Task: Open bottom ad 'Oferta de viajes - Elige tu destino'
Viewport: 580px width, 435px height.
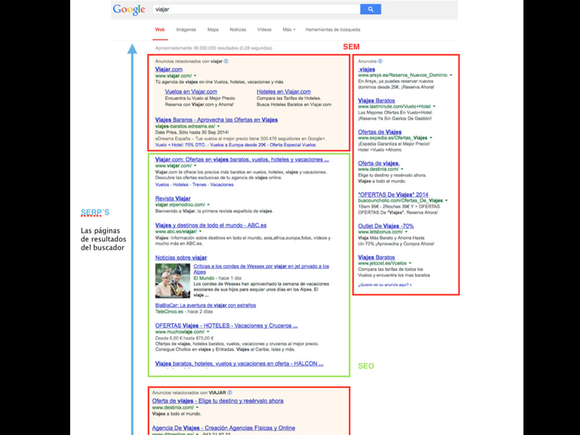Action: 217,400
